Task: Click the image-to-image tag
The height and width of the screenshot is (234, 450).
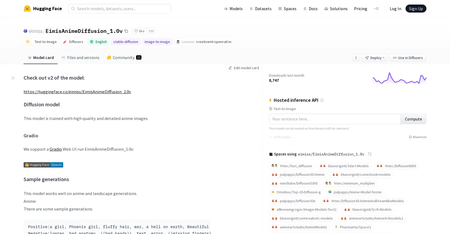Action: coord(157,42)
